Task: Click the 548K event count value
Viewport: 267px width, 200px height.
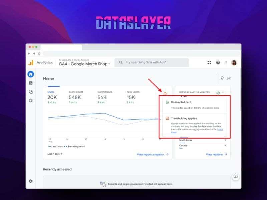Action: (75, 97)
